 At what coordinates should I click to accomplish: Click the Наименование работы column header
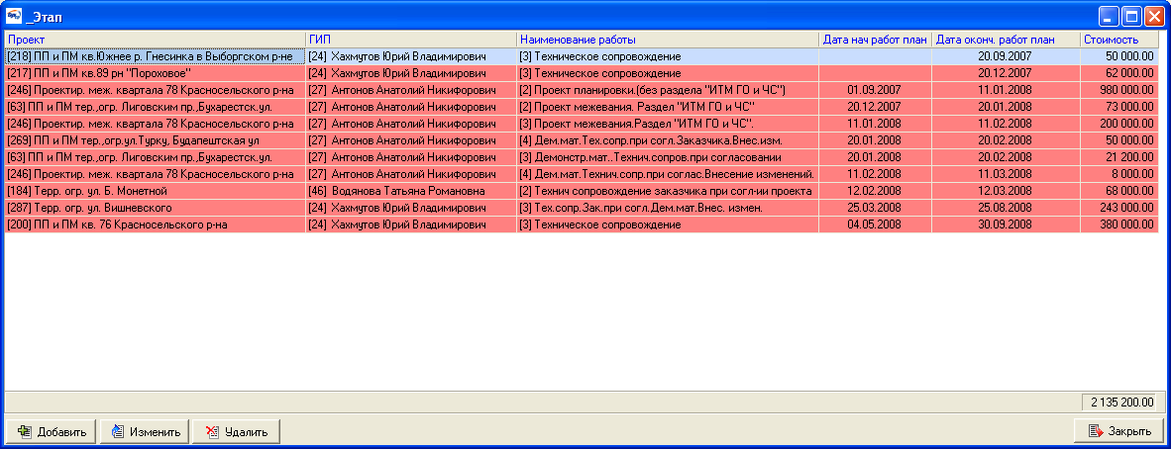[x=668, y=40]
